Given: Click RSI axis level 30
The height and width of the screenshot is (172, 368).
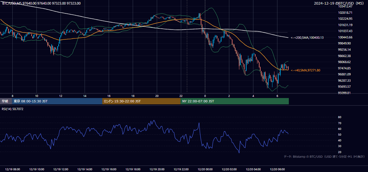Looking at the screenshot, I should click(339, 146).
